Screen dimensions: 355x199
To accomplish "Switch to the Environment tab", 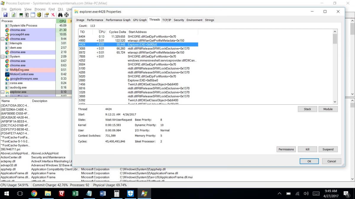I will [194, 20].
